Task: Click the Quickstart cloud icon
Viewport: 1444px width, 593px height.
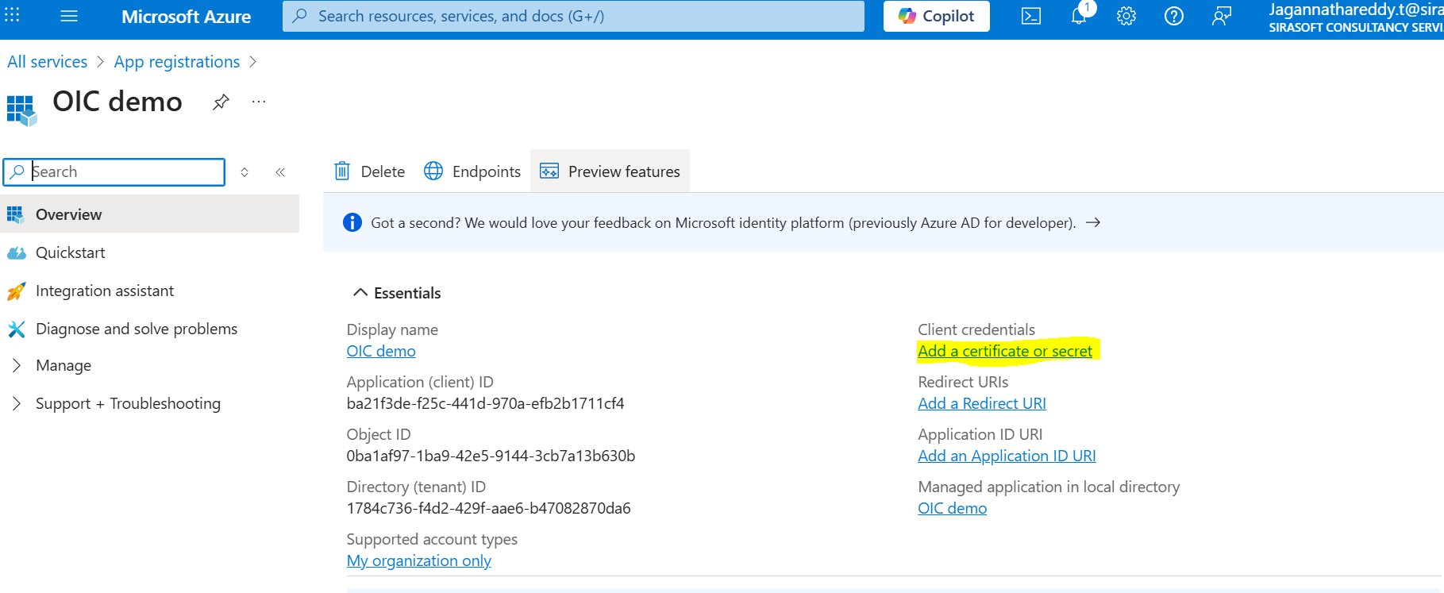Action: [x=16, y=253]
